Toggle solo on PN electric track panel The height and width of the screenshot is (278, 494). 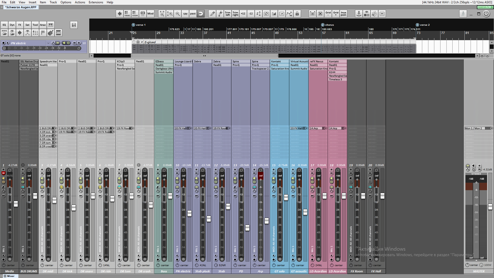pyautogui.click(x=79, y=43)
